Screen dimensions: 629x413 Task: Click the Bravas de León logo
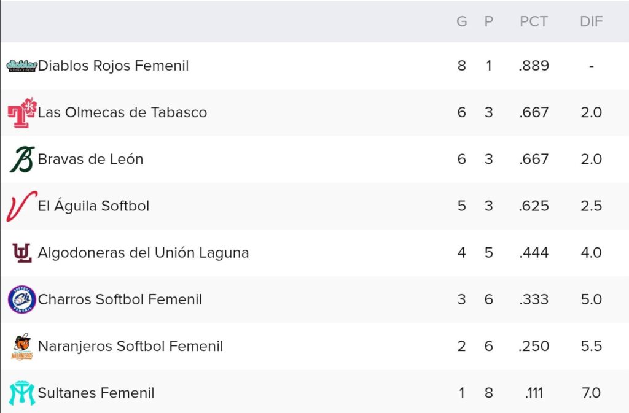[x=22, y=159]
